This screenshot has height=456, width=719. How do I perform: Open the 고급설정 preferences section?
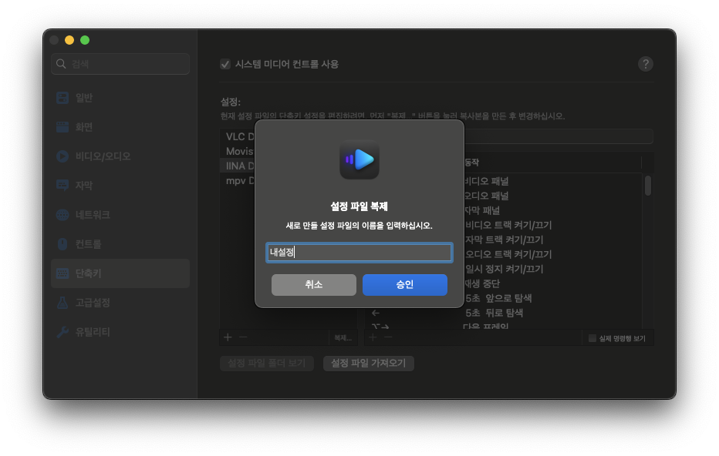coord(120,303)
